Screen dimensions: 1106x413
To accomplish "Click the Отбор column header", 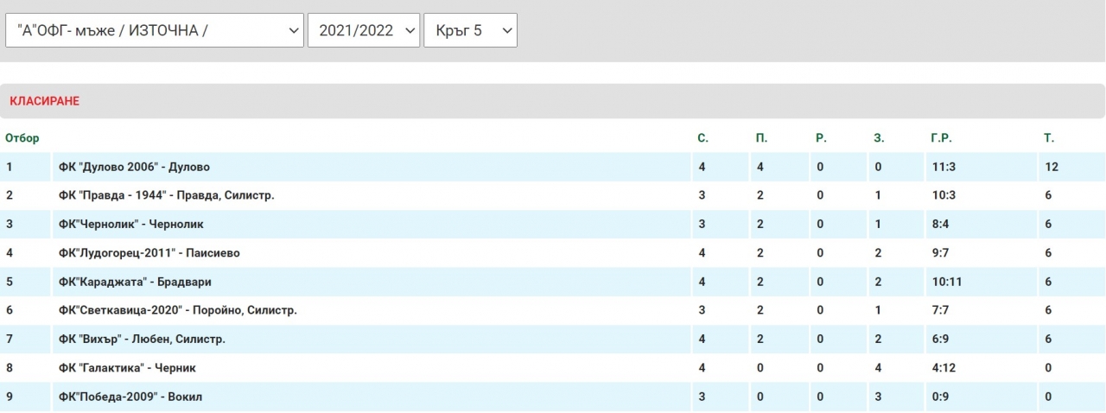I will 22,138.
